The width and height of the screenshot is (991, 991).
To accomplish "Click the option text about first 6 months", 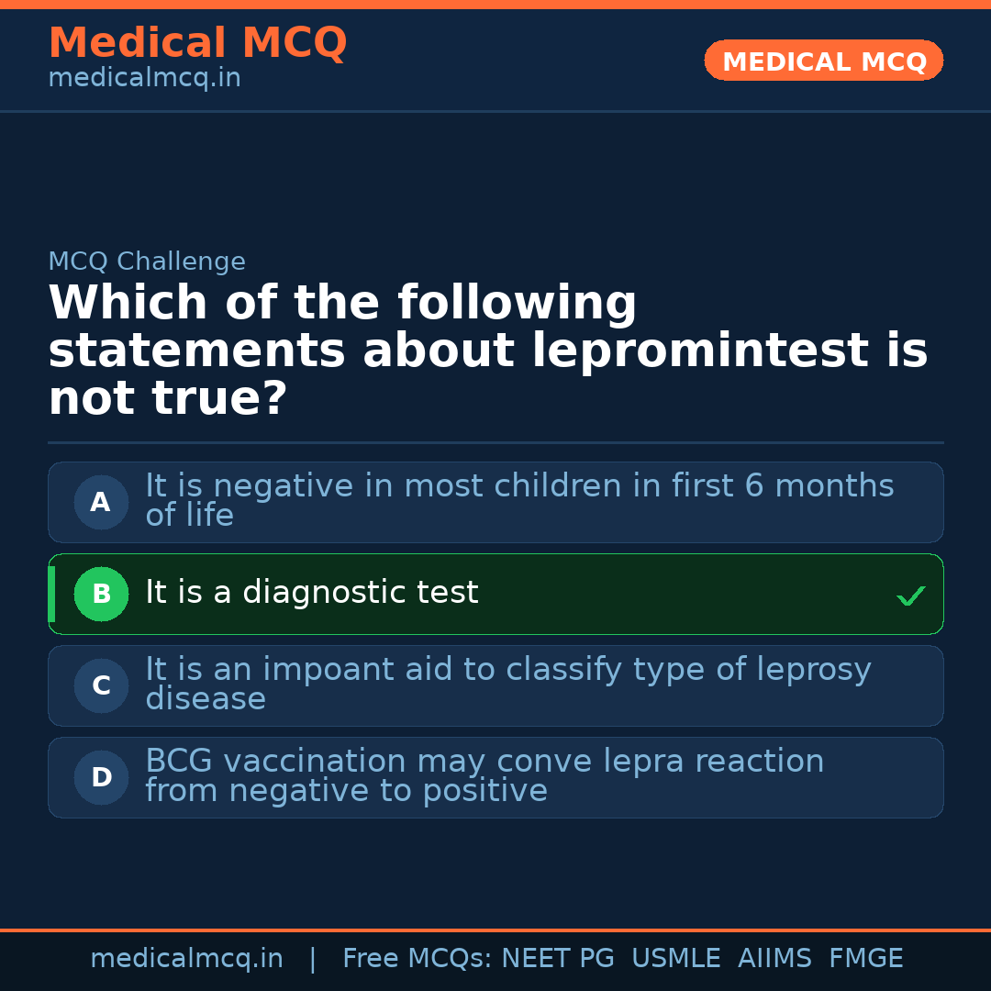I will pyautogui.click(x=518, y=500).
